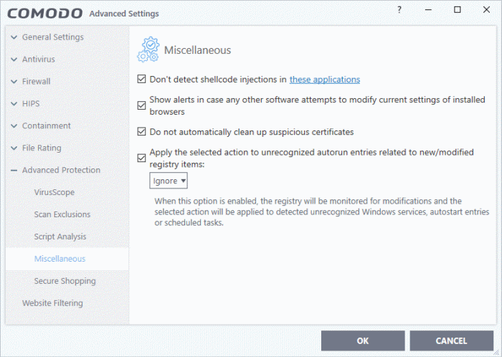Open the 'these applications' link
502x357 pixels.
325,80
